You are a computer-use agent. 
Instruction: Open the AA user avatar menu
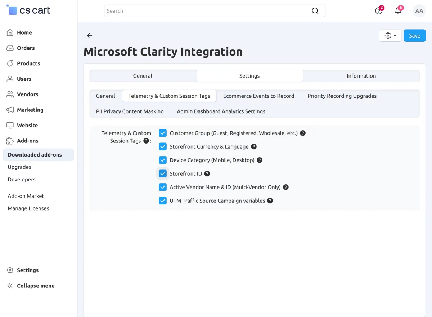point(419,11)
